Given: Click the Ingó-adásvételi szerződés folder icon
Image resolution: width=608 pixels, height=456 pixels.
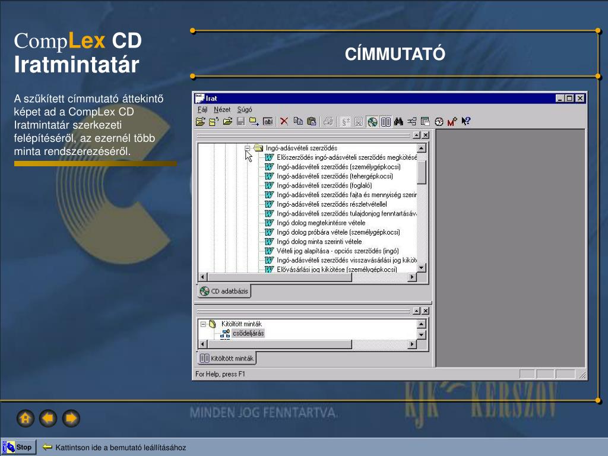Looking at the screenshot, I should 258,148.
